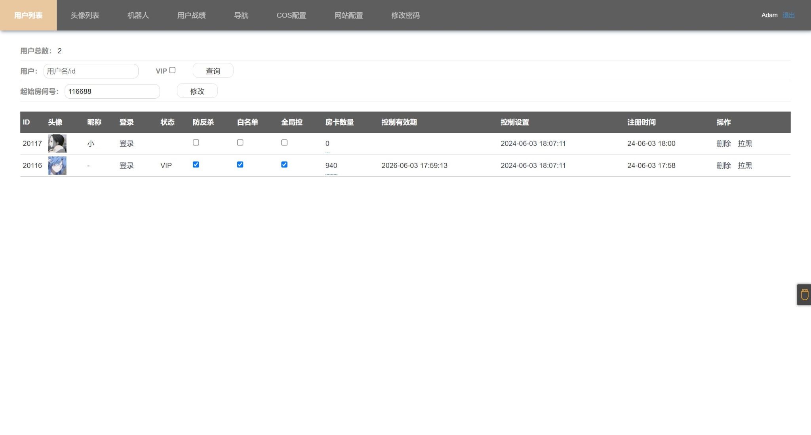Enable 全局控 for user 20117
Image resolution: width=811 pixels, height=435 pixels.
pos(284,143)
